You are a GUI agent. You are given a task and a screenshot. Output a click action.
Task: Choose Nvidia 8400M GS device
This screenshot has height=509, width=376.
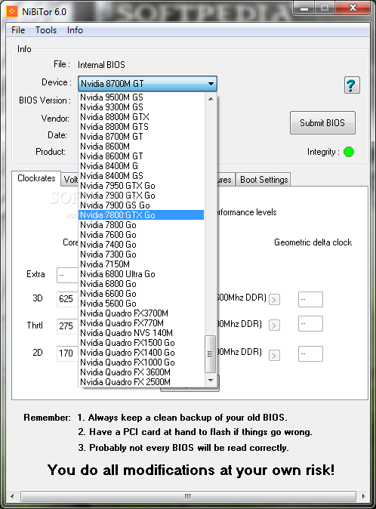141,176
